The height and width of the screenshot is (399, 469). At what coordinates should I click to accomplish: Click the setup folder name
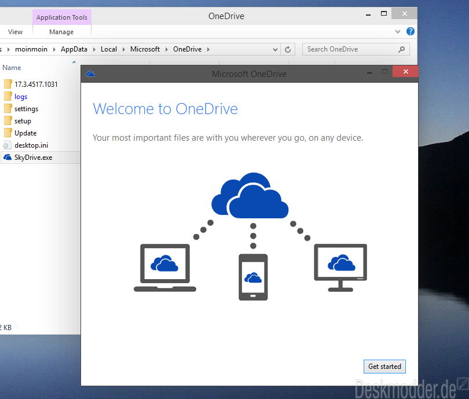click(23, 121)
